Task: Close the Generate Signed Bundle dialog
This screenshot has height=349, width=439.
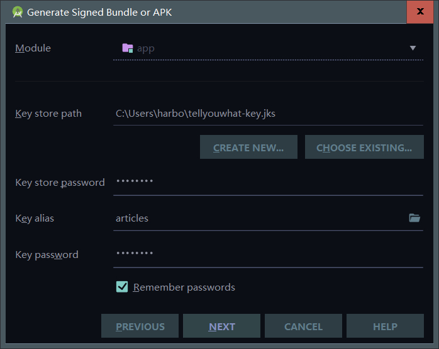Action: pos(420,12)
